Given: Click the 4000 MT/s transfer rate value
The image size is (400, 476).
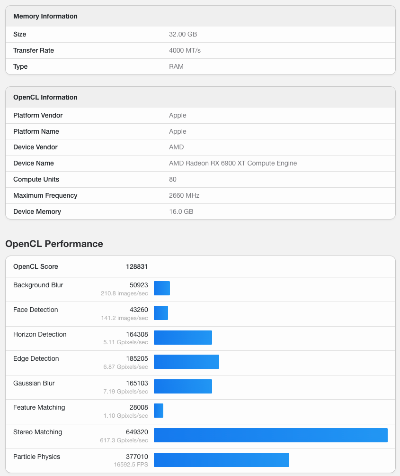Looking at the screenshot, I should [185, 50].
